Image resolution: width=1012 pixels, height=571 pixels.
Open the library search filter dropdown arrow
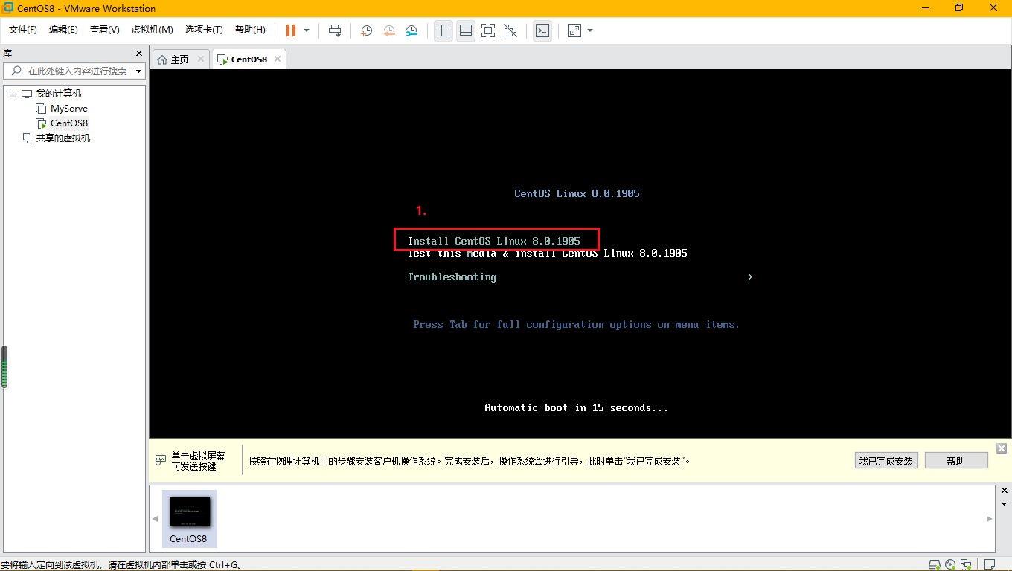138,71
